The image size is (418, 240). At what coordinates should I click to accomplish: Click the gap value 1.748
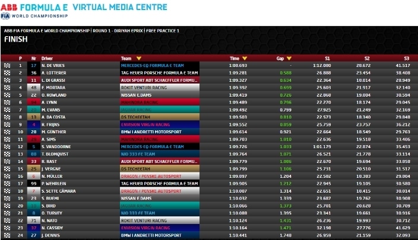click(x=286, y=235)
